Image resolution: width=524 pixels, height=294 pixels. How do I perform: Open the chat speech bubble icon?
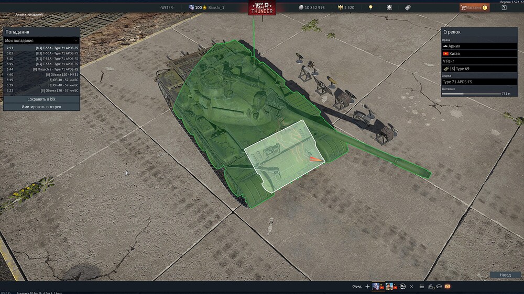[x=439, y=286]
